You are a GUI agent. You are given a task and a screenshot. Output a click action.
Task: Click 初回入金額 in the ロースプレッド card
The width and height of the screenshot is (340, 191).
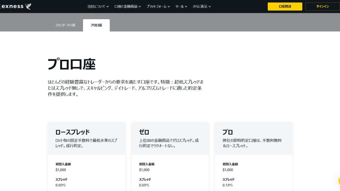63,164
